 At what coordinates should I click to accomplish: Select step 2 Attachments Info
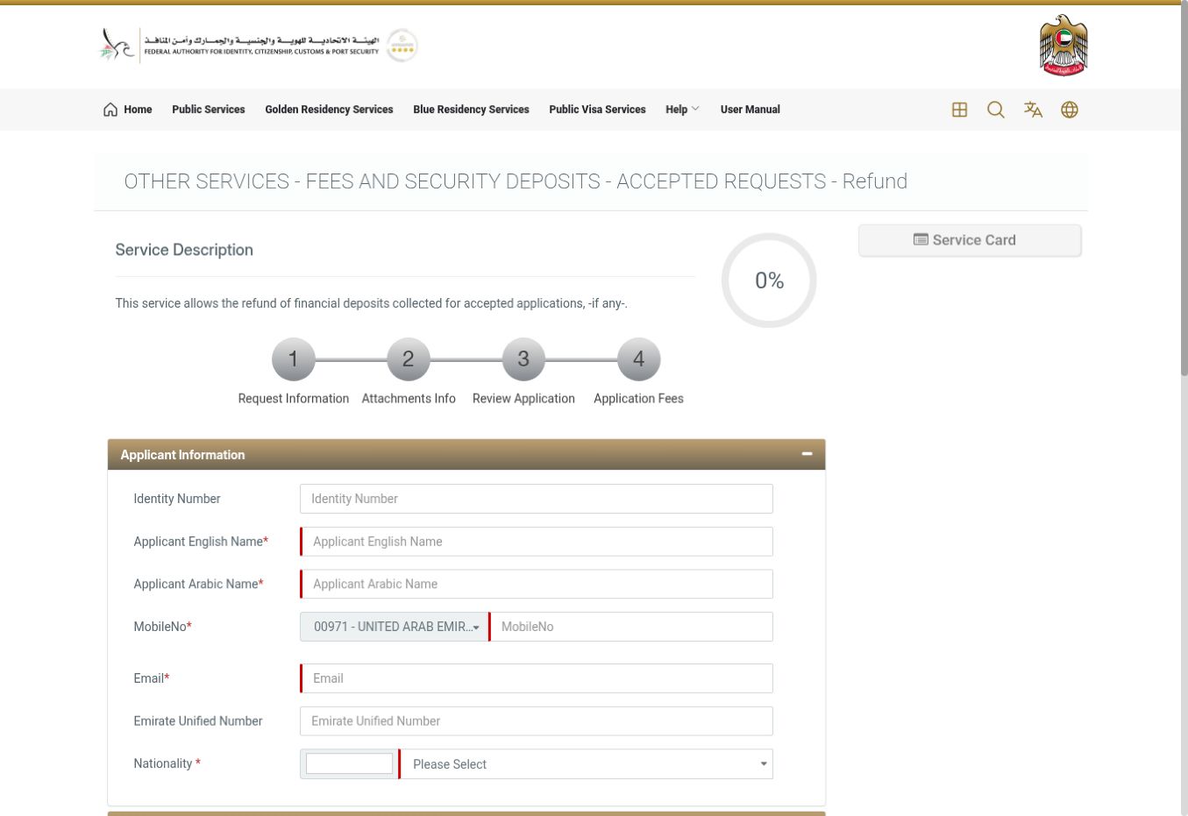click(409, 359)
